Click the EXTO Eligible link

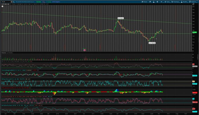click(56, 2)
